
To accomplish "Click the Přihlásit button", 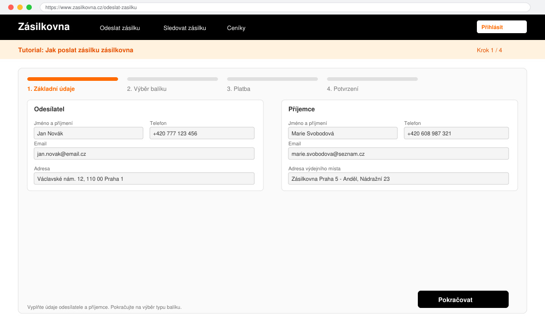I will (x=502, y=27).
